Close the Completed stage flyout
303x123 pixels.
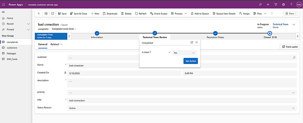197,42
